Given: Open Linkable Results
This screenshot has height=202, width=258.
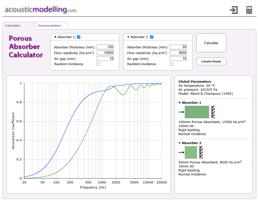Looking at the screenshot, I should pos(211,61).
